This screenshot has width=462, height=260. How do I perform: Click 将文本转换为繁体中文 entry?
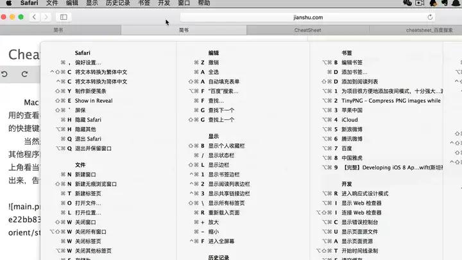[x=101, y=72]
